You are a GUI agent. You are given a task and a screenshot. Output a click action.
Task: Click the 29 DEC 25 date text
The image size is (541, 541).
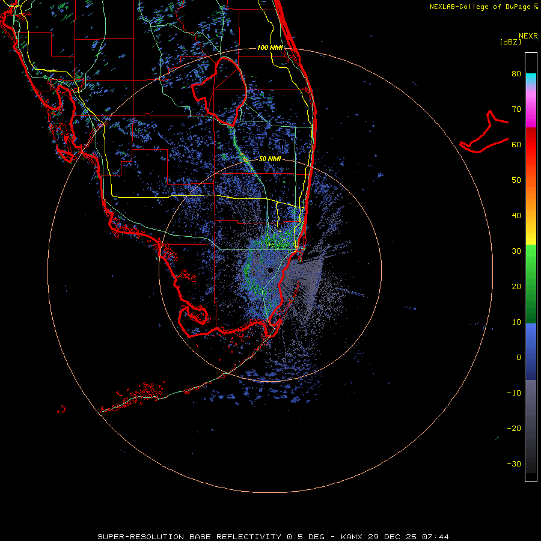point(393,537)
